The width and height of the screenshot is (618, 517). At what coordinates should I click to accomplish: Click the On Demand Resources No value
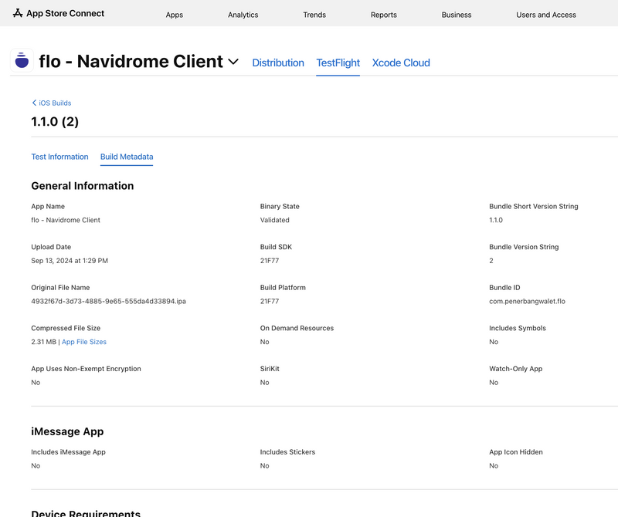pos(264,342)
